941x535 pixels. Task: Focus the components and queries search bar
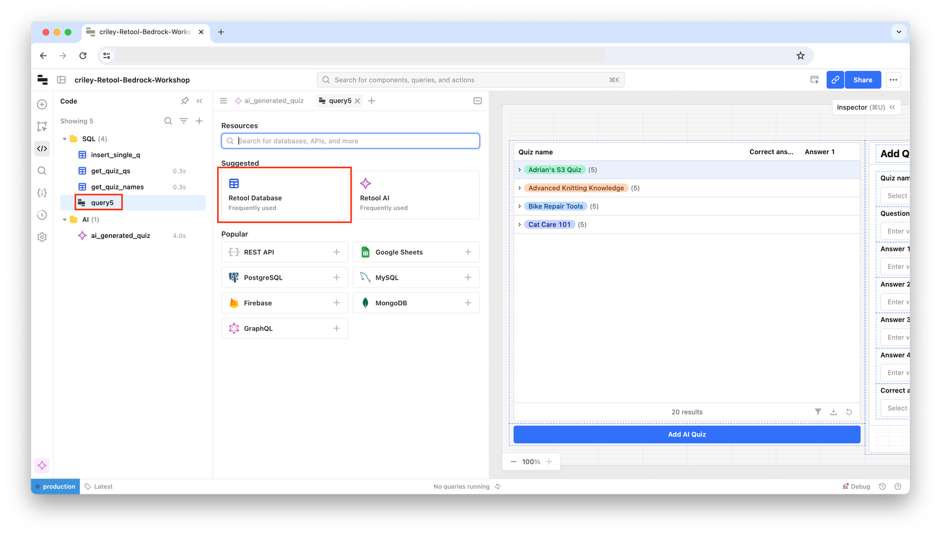pyautogui.click(x=470, y=80)
